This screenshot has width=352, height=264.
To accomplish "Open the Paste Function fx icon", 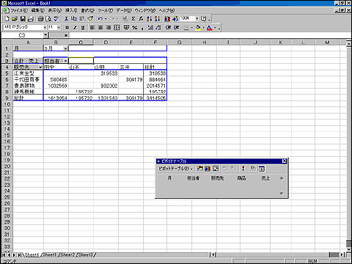I will [x=141, y=19].
